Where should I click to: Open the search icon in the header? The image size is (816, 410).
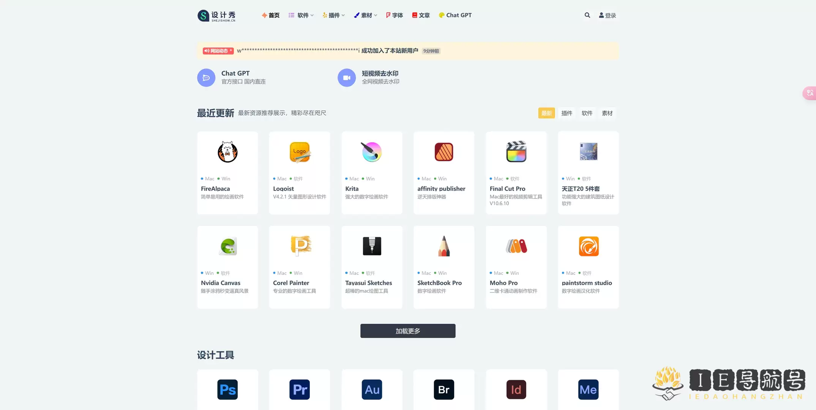587,15
